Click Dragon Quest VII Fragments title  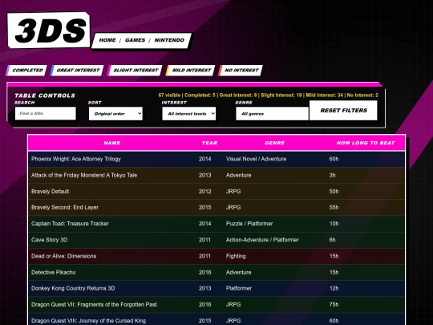pos(94,305)
